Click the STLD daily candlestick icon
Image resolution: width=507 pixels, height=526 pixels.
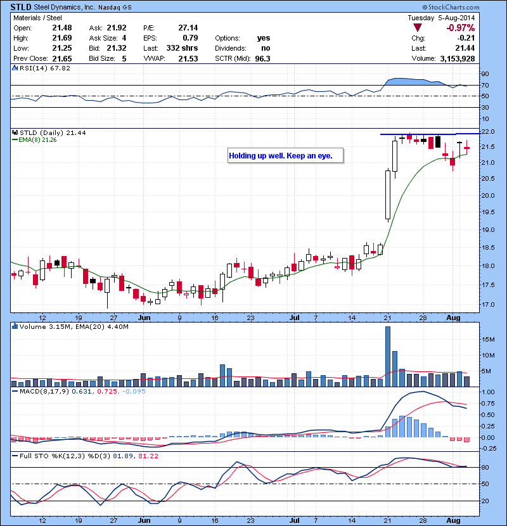[15, 132]
